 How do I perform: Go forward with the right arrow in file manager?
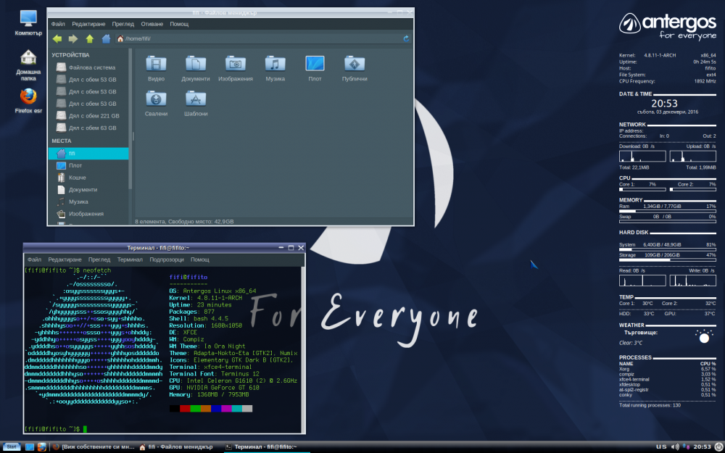[x=73, y=39]
